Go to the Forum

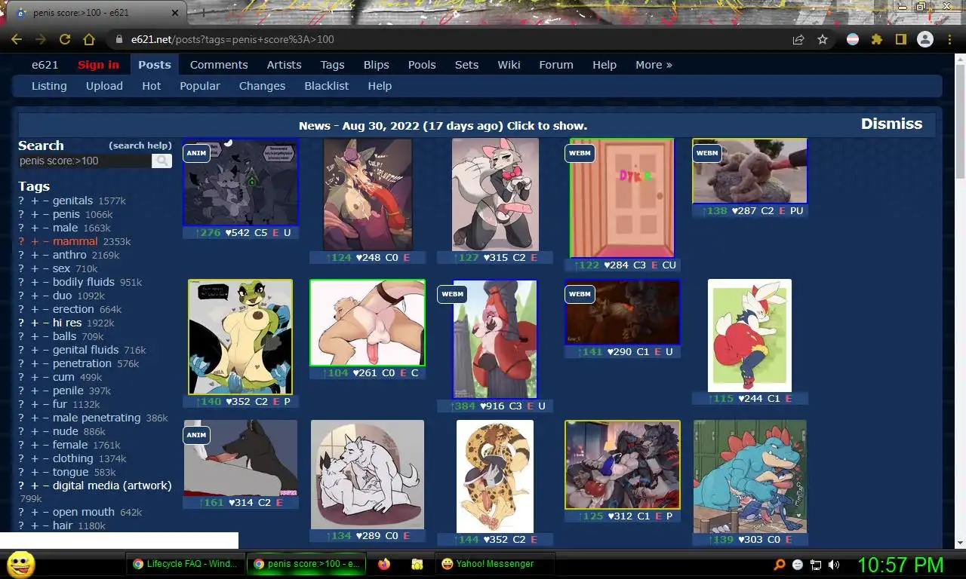[x=556, y=65]
